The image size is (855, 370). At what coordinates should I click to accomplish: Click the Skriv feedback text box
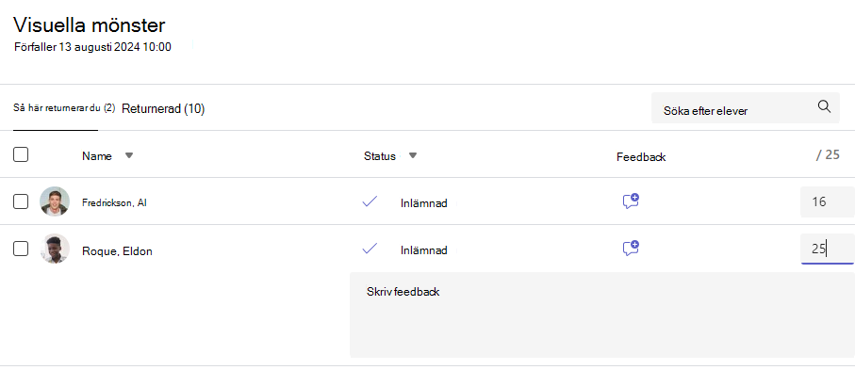point(602,315)
